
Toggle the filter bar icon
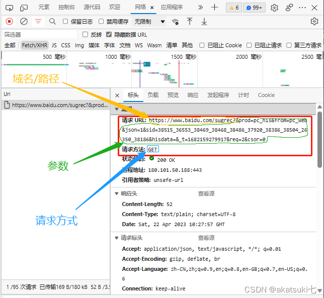[38, 21]
